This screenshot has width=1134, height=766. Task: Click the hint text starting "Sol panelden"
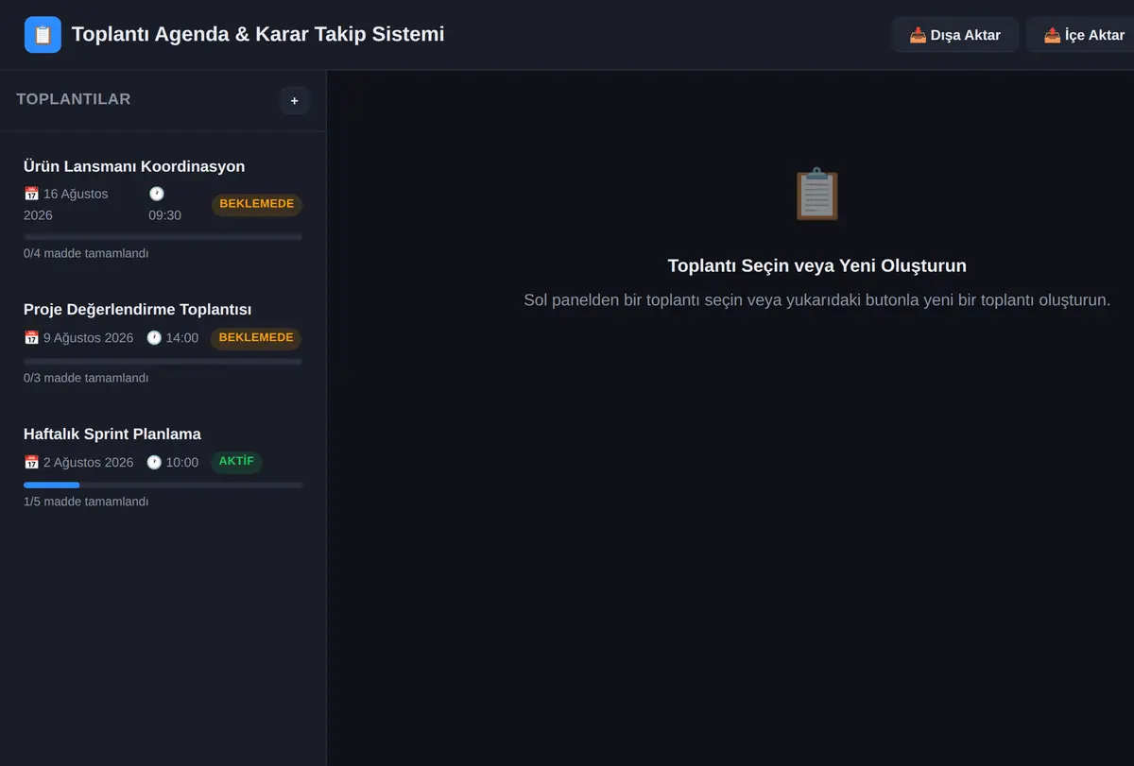point(816,300)
